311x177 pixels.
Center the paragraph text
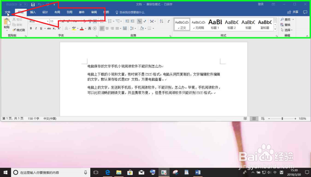[107, 28]
